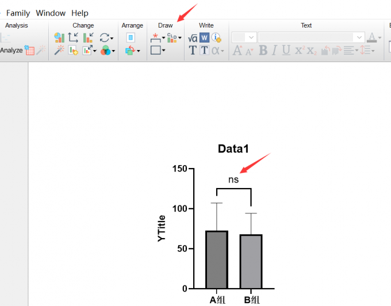Expand the arrange order dropdown arrow

pos(139,51)
